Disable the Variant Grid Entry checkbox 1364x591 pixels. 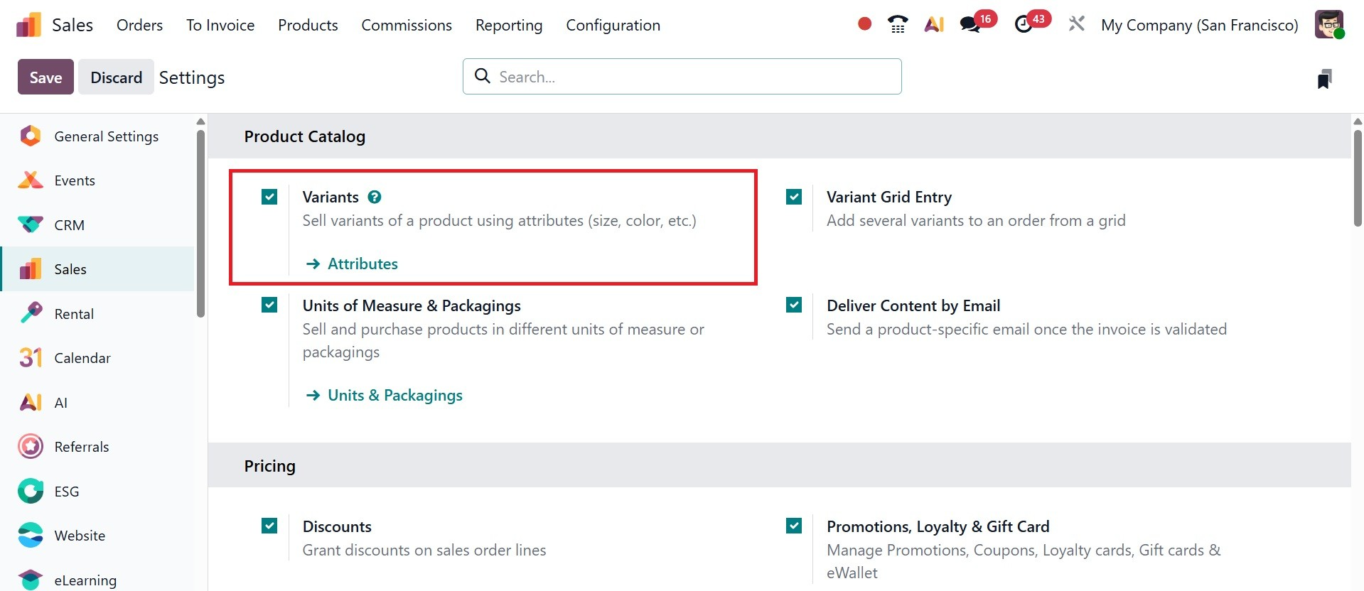point(794,197)
